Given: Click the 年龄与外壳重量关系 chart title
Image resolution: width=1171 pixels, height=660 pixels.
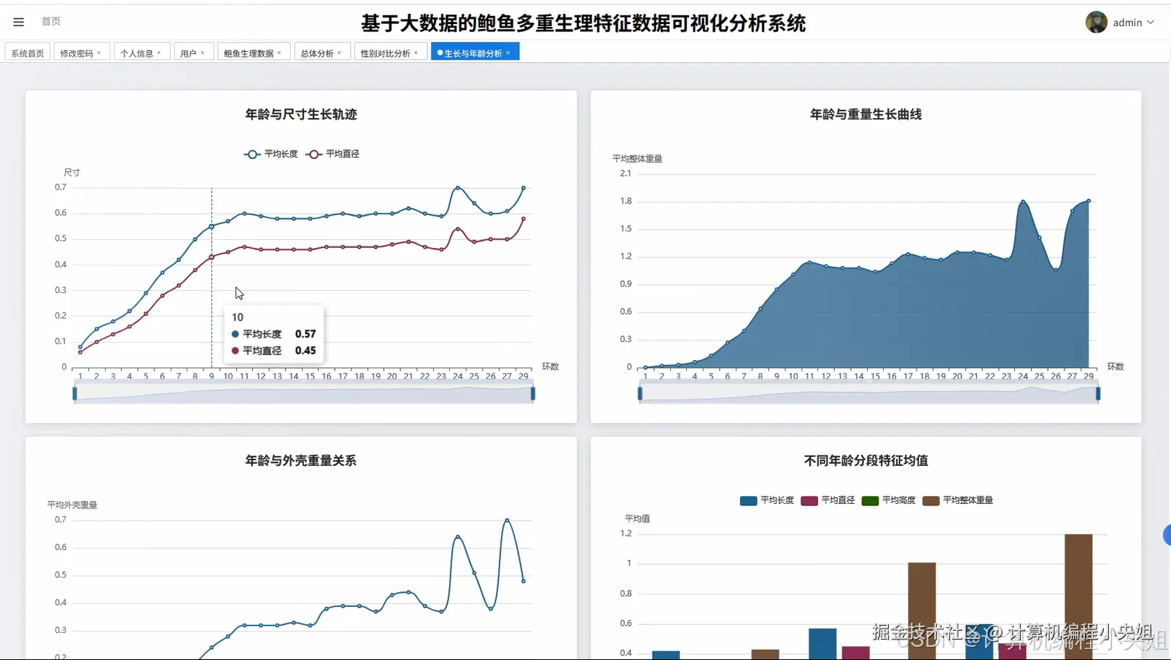Looking at the screenshot, I should 301,461.
